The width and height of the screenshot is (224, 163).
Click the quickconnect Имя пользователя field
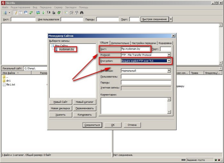tap(72, 19)
